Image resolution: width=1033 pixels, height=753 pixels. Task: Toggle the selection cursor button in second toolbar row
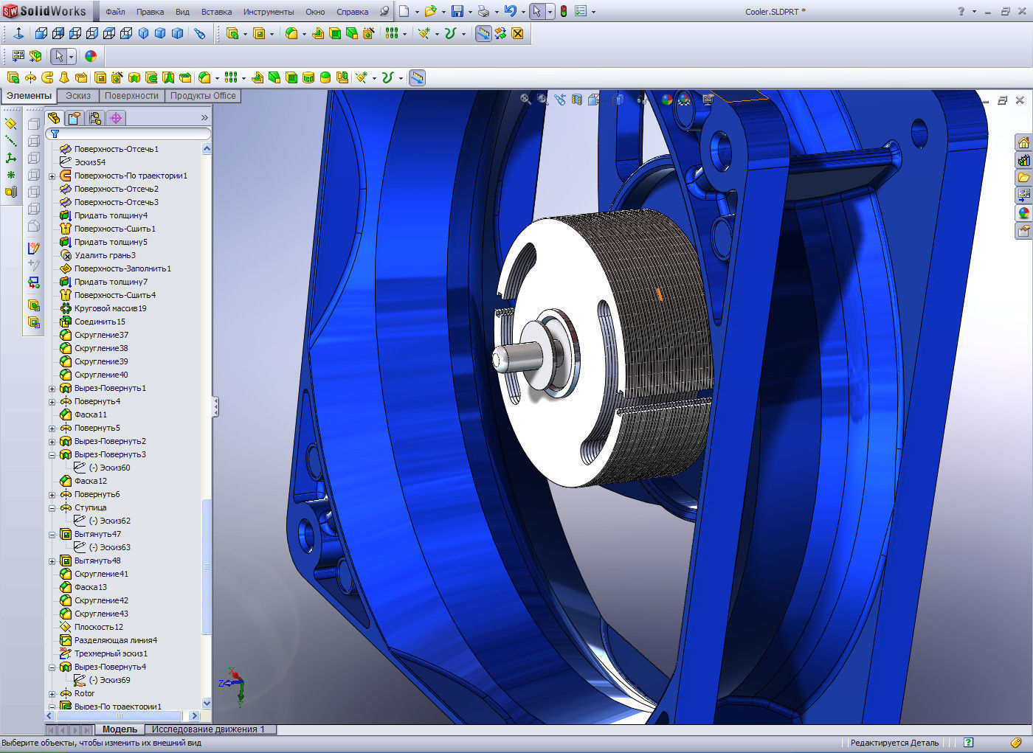point(59,56)
